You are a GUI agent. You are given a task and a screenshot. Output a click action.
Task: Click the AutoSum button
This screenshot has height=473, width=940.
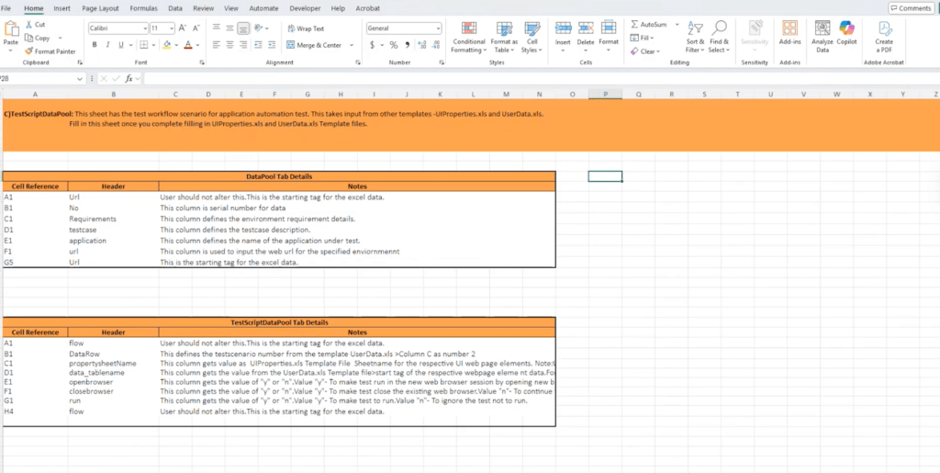(x=653, y=24)
